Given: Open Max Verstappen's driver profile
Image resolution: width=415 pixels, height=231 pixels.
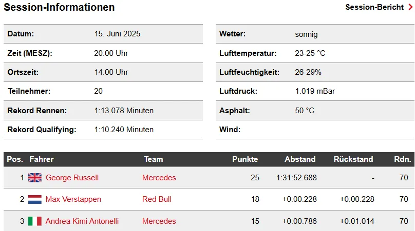Looking at the screenshot, I should [x=73, y=199].
